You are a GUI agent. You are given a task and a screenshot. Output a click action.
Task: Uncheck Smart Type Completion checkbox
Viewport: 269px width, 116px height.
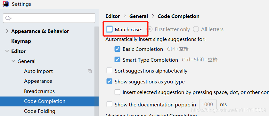[117, 60]
